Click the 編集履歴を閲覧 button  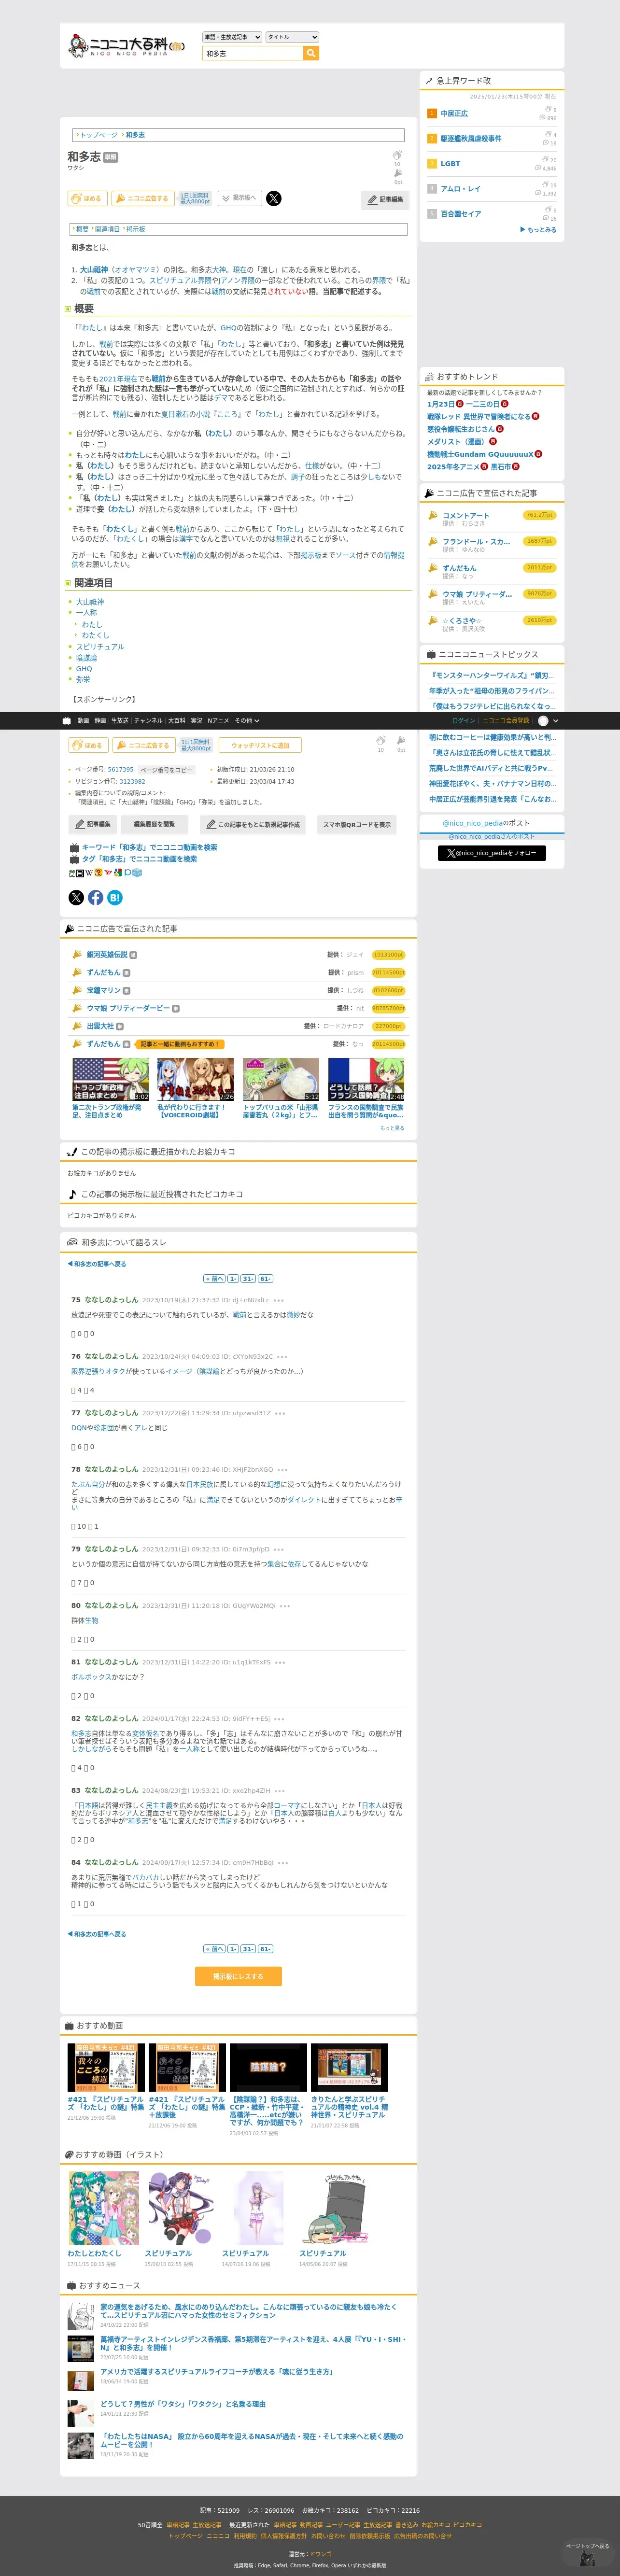(154, 824)
